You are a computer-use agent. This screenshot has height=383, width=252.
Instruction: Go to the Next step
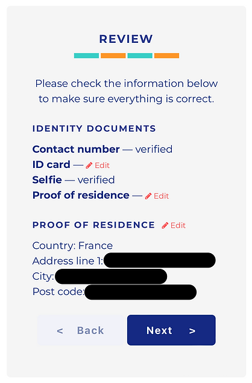point(171,330)
